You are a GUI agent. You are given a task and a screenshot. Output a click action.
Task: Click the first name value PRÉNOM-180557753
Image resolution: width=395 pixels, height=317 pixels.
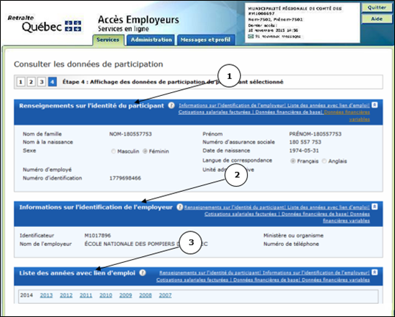[x=315, y=134]
